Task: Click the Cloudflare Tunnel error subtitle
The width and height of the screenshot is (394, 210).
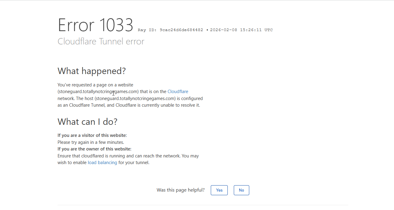Action: point(101,41)
